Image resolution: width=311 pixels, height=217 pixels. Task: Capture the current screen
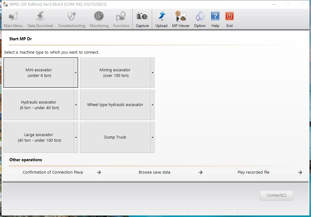point(142,19)
